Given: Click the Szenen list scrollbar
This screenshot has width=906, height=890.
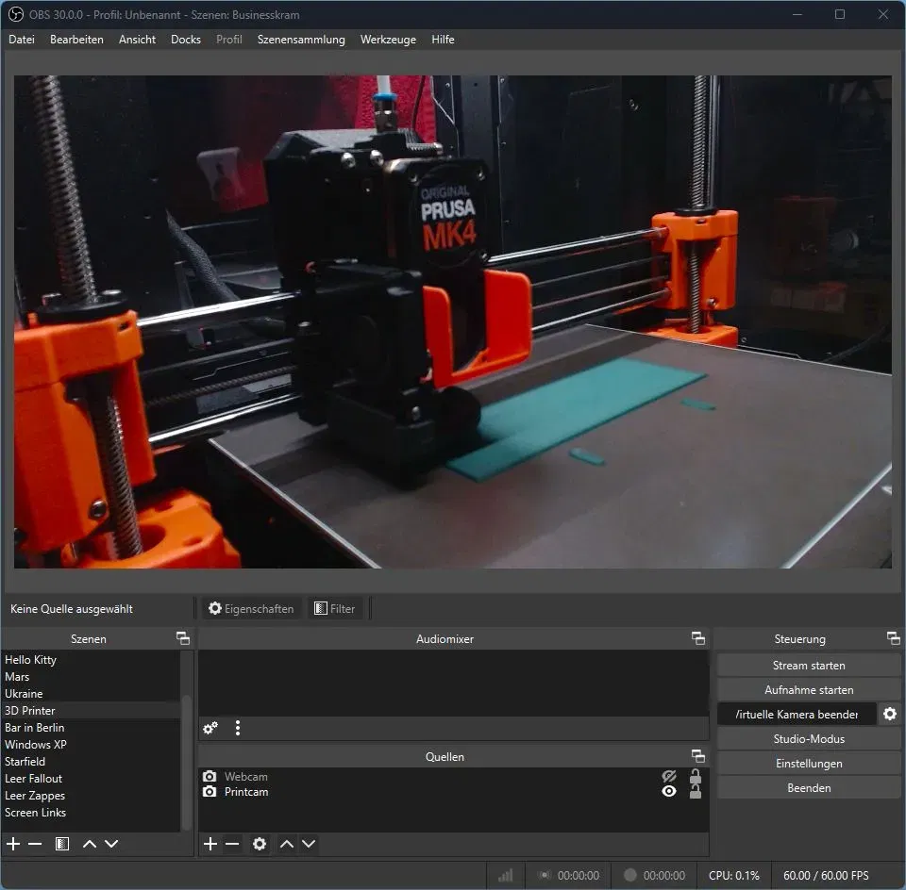Looking at the screenshot, I should click(186, 762).
